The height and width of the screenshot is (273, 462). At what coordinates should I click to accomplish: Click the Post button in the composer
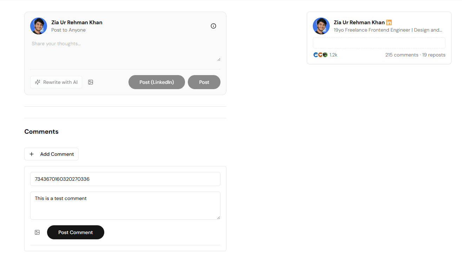[x=204, y=82]
